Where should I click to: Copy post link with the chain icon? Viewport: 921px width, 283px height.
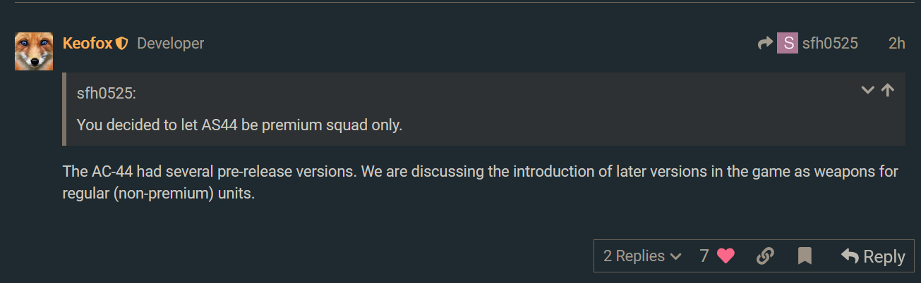765,256
